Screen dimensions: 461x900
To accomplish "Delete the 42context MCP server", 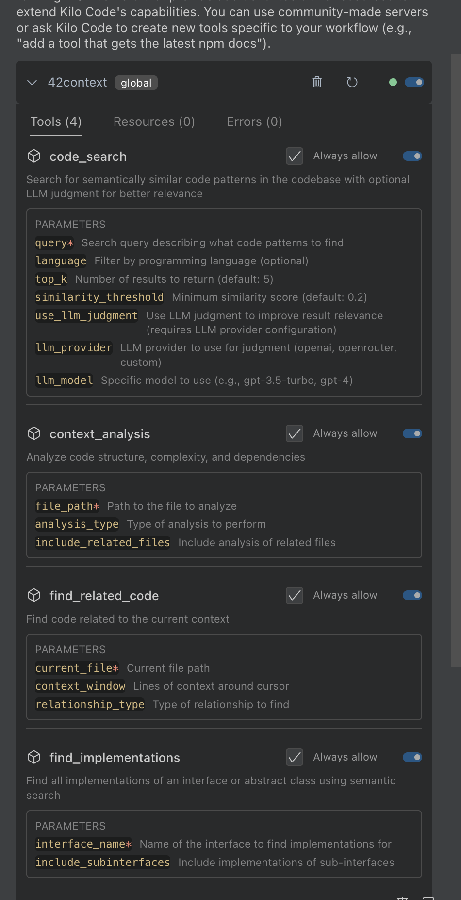I will [317, 82].
